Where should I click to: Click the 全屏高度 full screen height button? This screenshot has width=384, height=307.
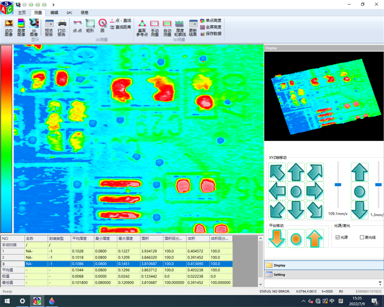coord(211,27)
